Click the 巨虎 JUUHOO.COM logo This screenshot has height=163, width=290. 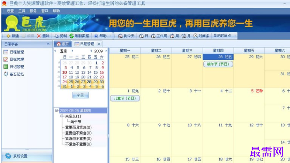25,24
